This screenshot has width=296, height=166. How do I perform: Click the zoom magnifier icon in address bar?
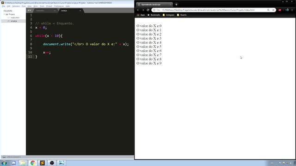268,10
